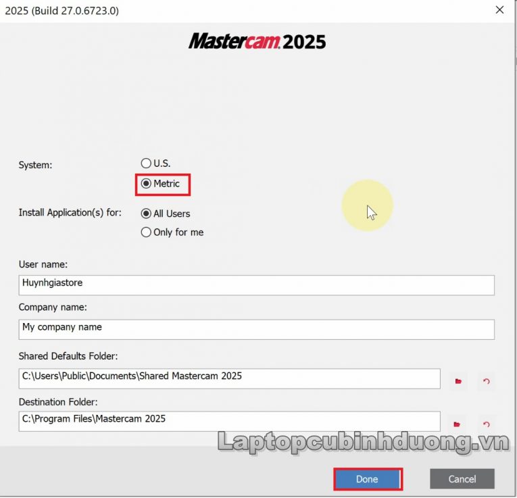Browse for Shared Defaults Folder
This screenshot has height=498, width=517.
pos(458,381)
